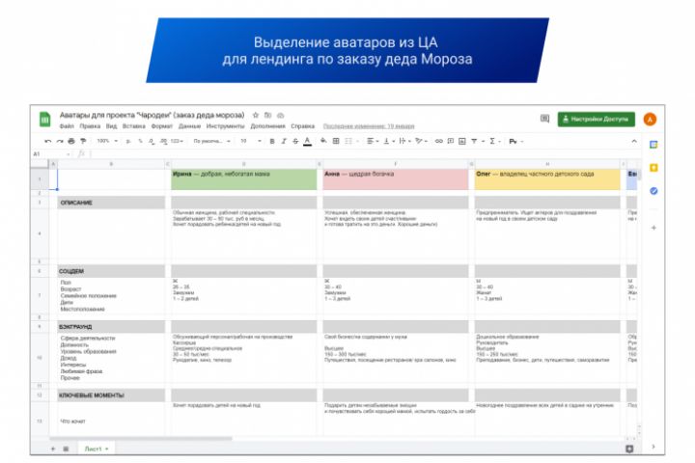The height and width of the screenshot is (463, 695).
Task: Click the horizontal scrollbar at the bottom
Action: [x=141, y=439]
